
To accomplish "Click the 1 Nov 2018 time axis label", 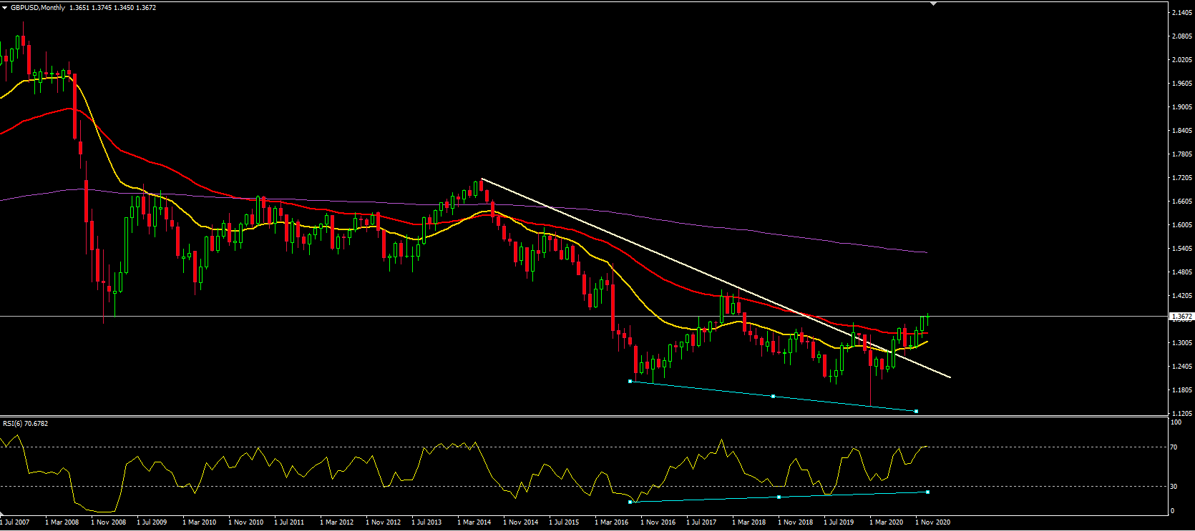I will point(795,522).
